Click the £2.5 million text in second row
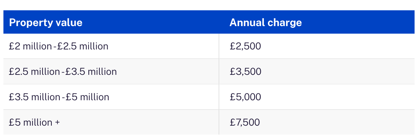Screen dimensions: 418x138 [34, 71]
